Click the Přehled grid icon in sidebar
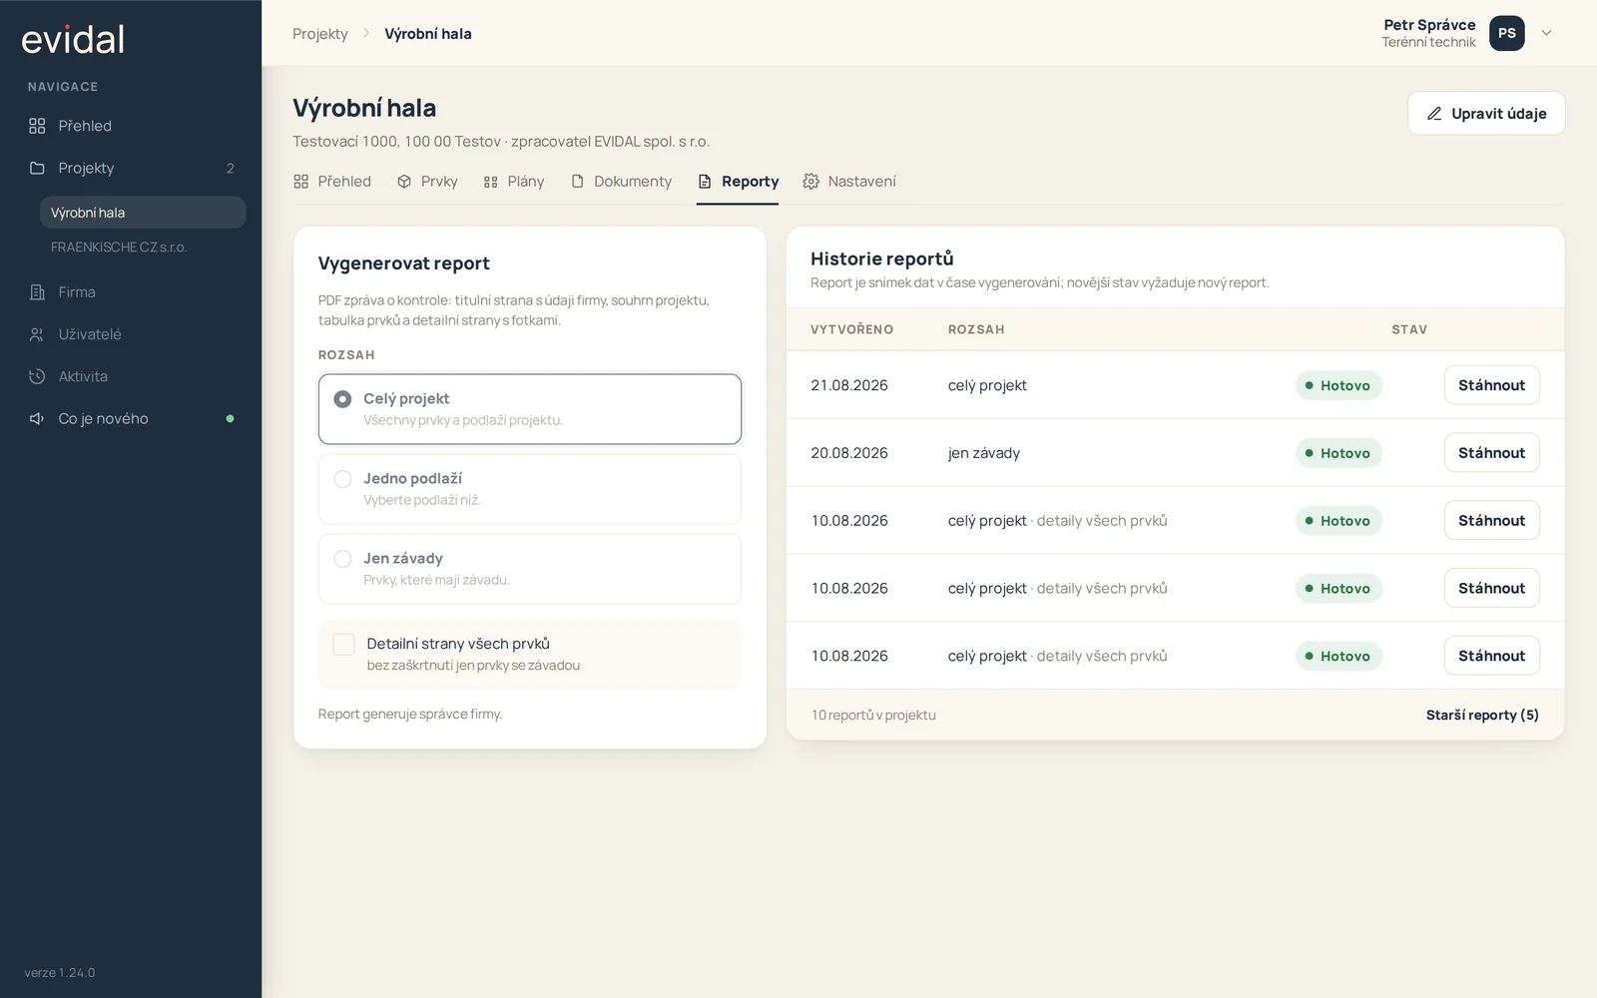The width and height of the screenshot is (1597, 998). pyautogui.click(x=37, y=126)
